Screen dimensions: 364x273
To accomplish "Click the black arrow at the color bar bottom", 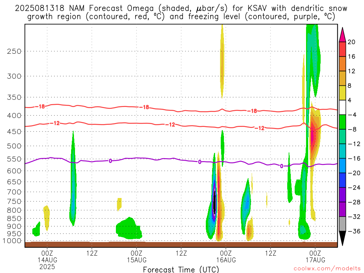I will (x=342, y=238).
